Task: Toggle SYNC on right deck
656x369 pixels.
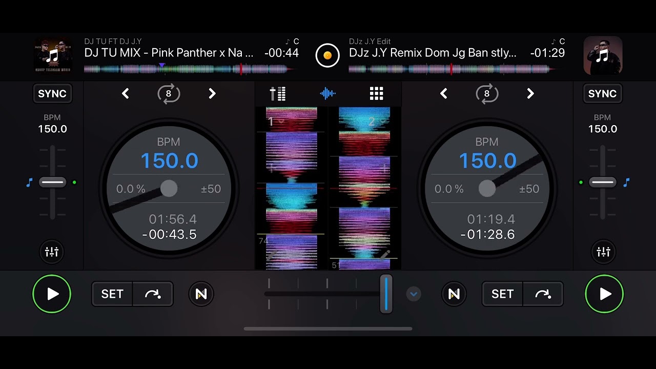Action: coord(602,94)
